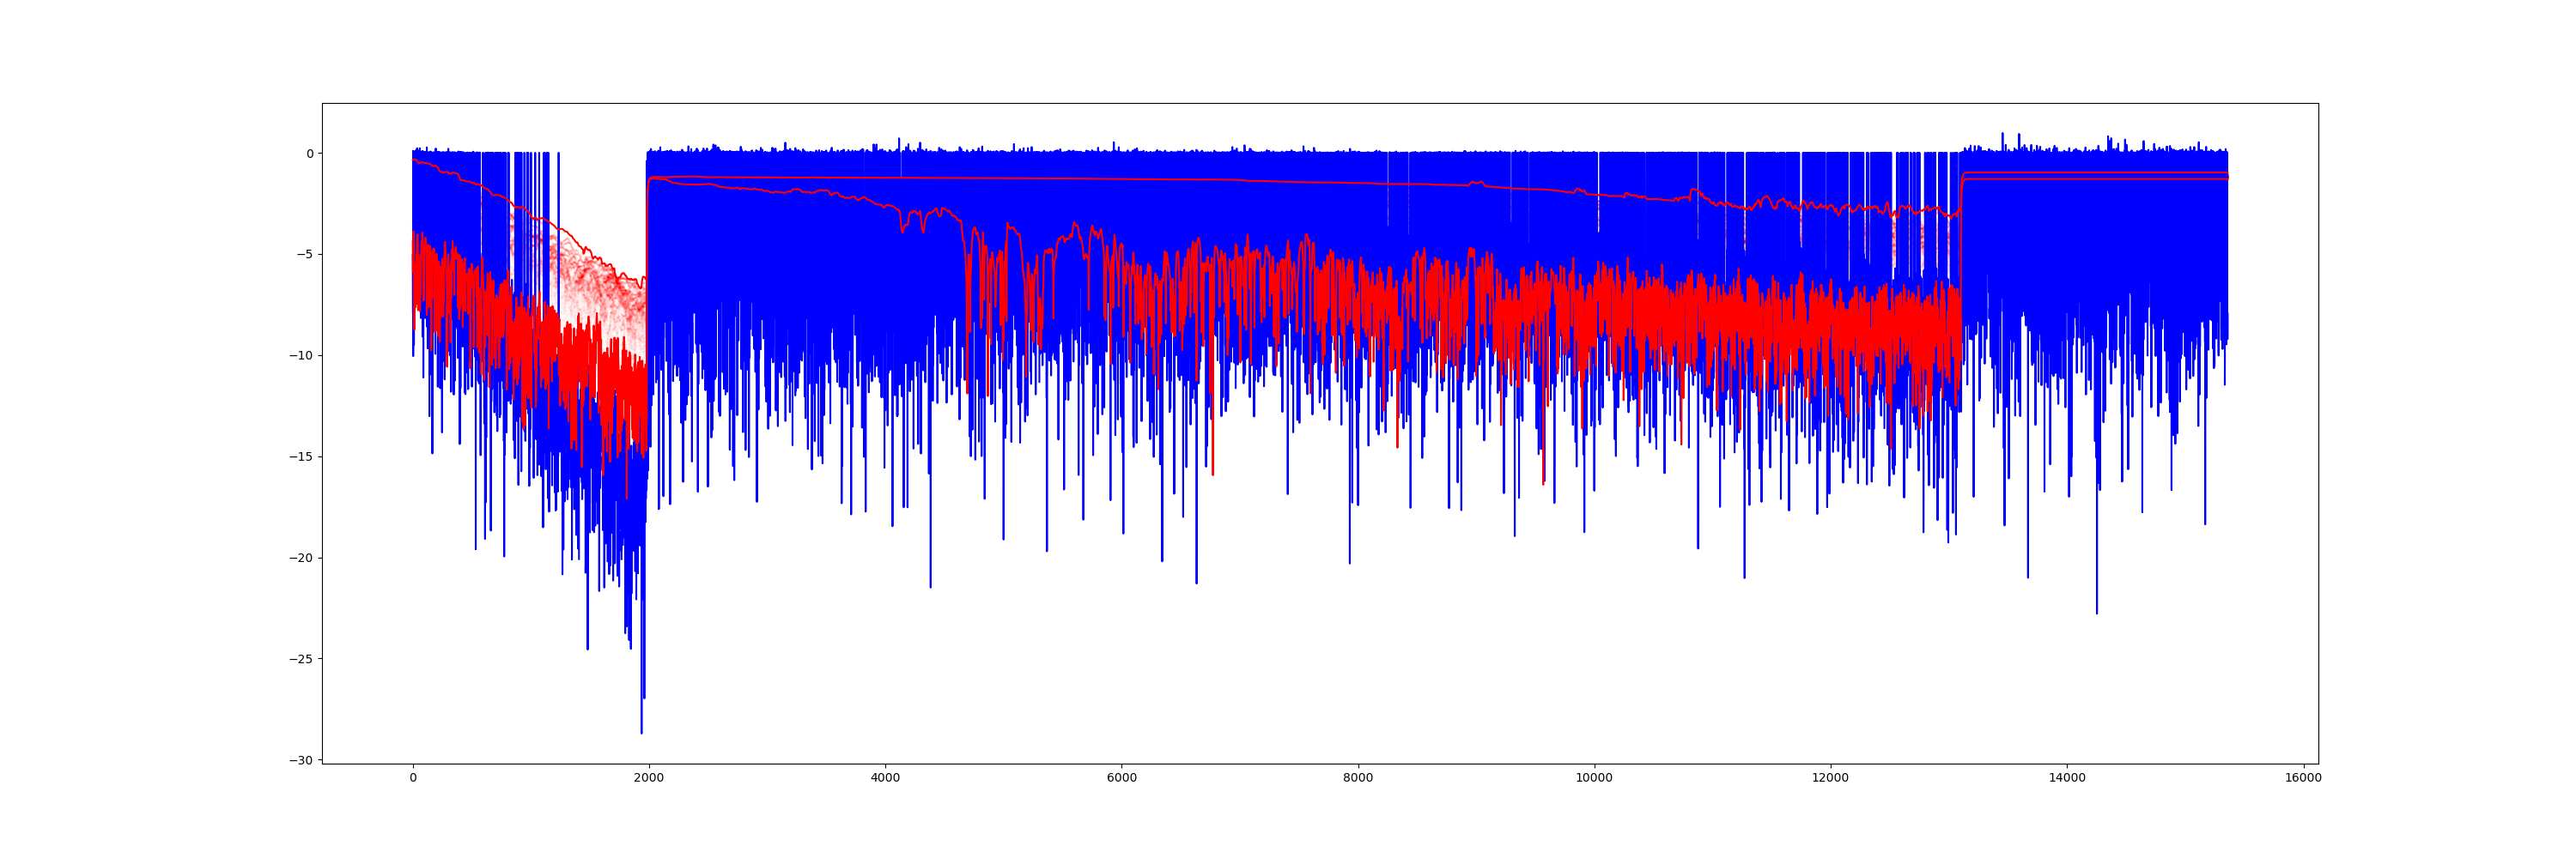2576x858 pixels.
Task: Click the x-axis tick label 4000
Action: click(885, 778)
